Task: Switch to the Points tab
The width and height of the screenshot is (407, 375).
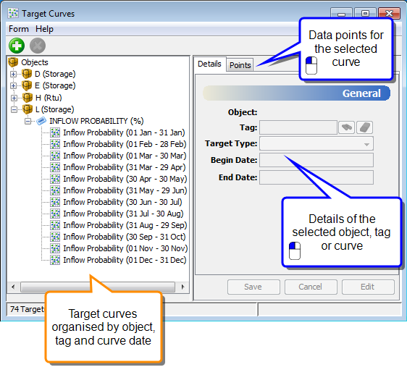Action: click(x=240, y=65)
